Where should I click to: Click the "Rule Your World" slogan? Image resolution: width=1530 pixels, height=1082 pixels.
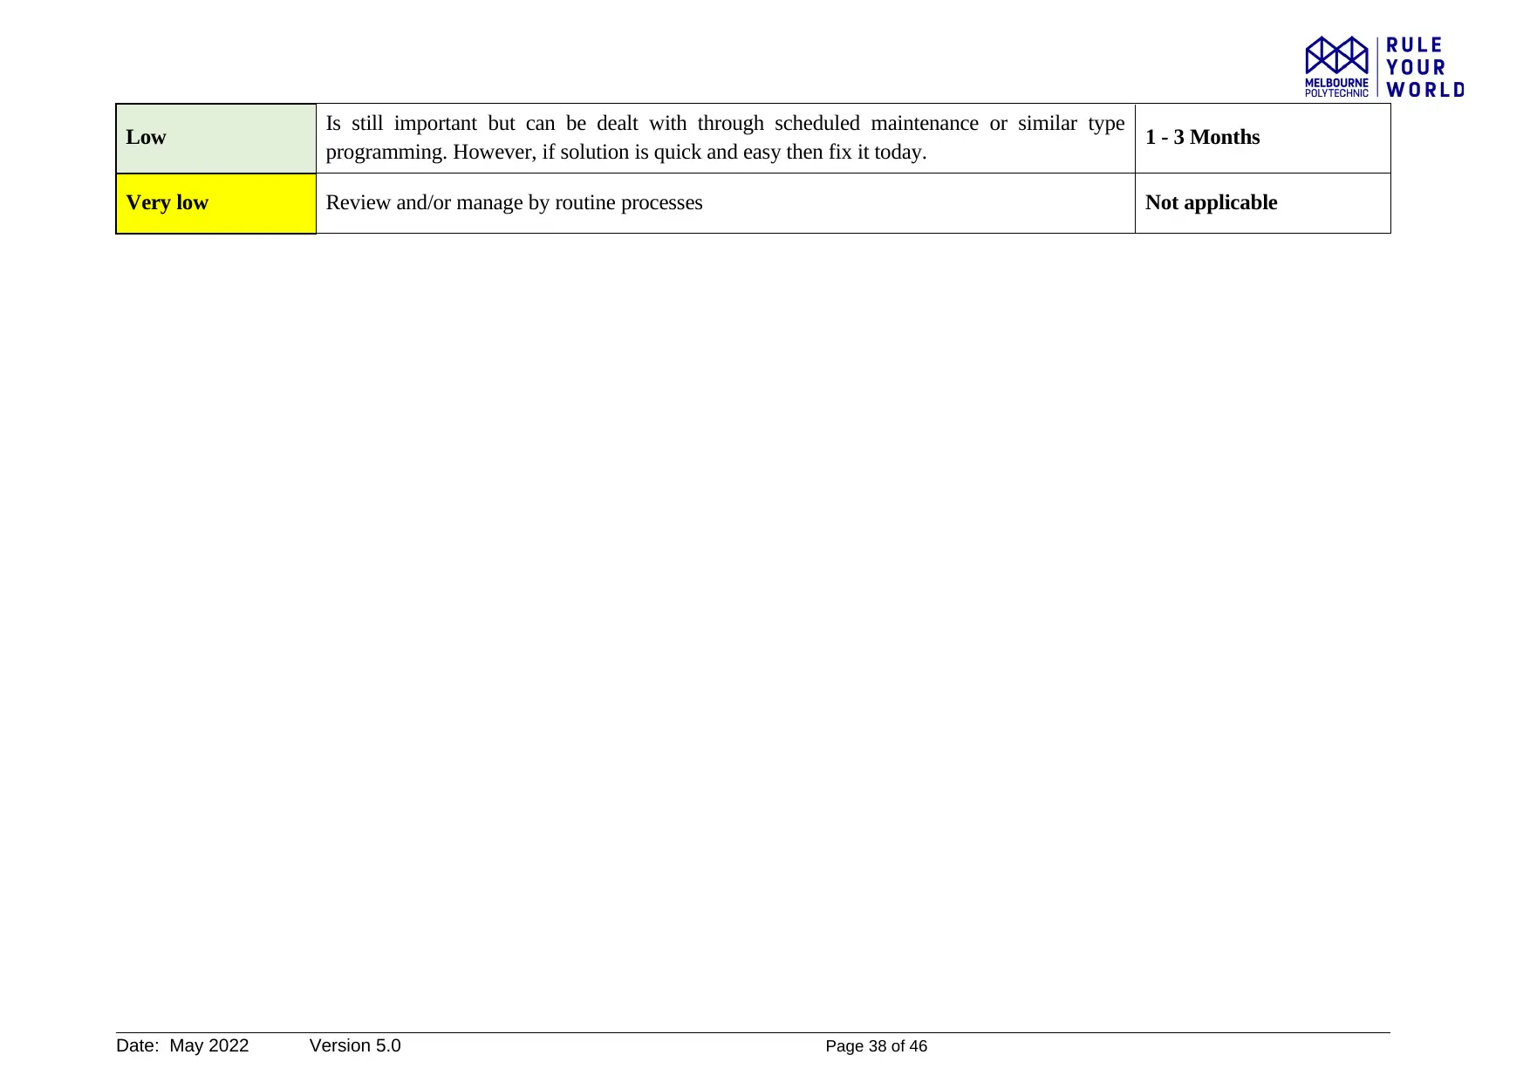click(1425, 67)
